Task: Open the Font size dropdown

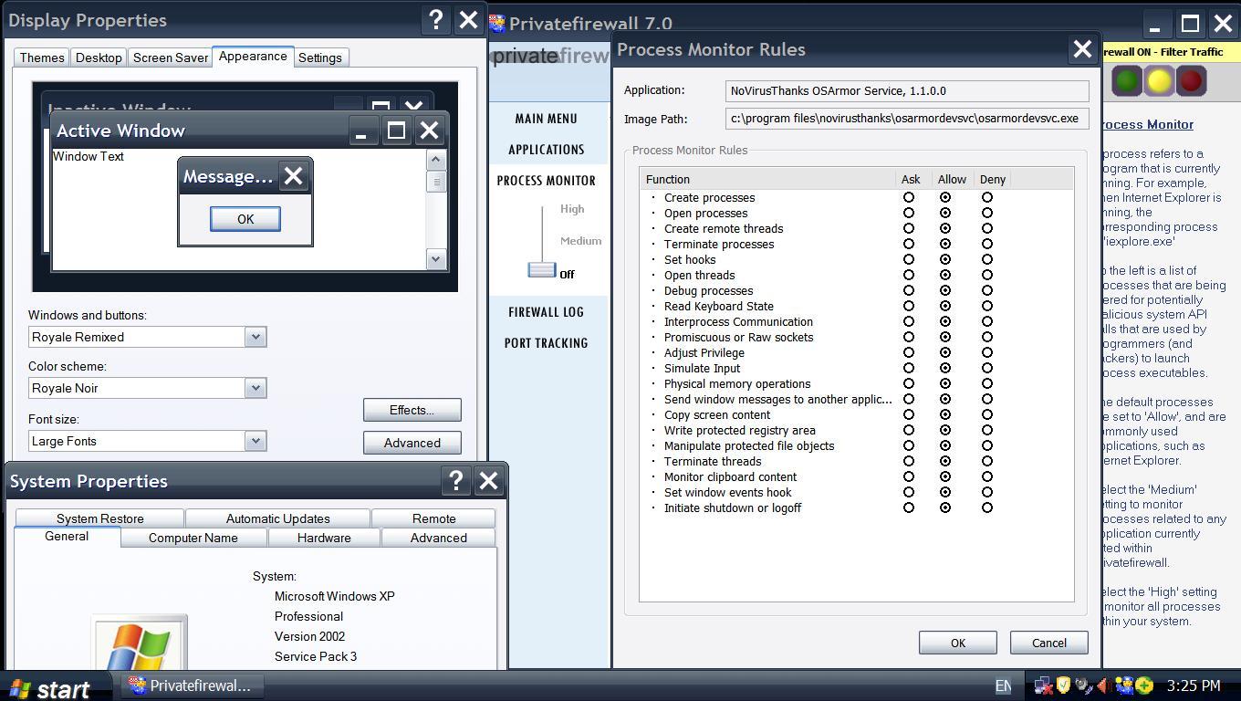Action: click(255, 441)
